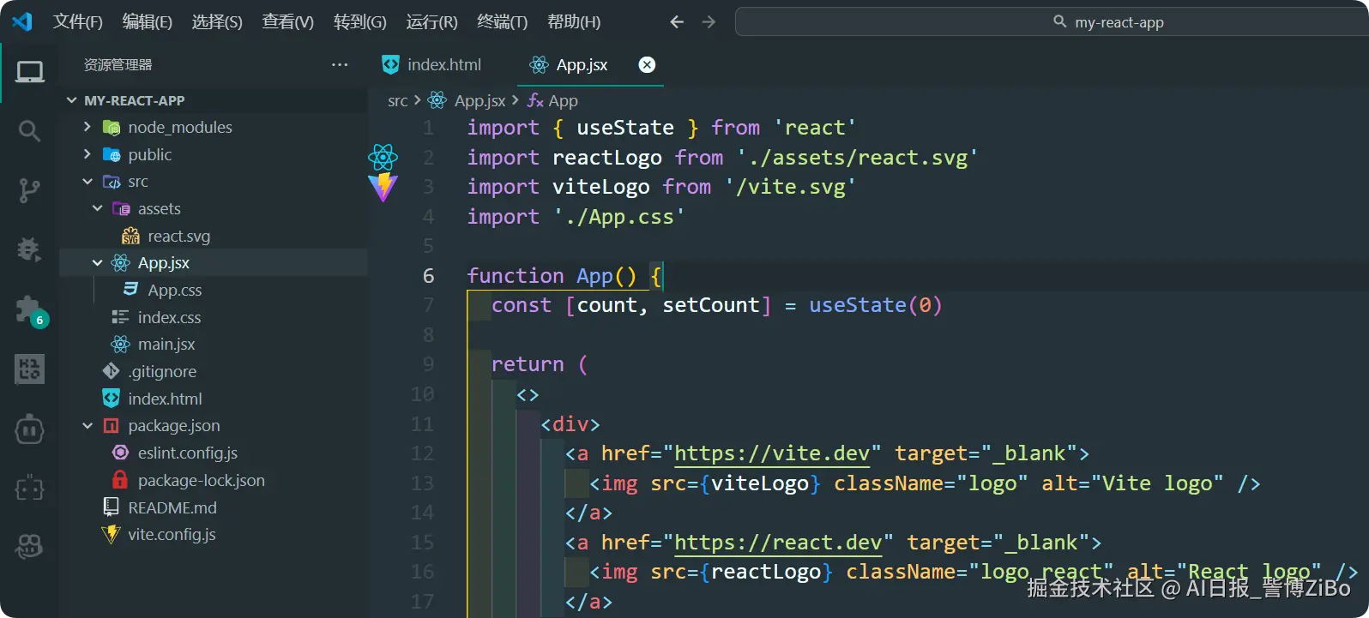This screenshot has height=618, width=1369.
Task: Click the 'return (' statement on line 9
Action: pos(540,364)
